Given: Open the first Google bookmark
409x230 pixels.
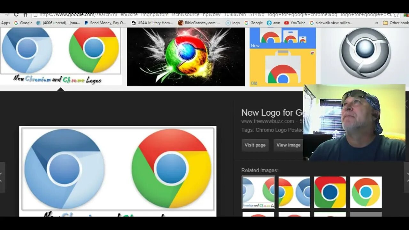Looking at the screenshot, I should pyautogui.click(x=23, y=23).
